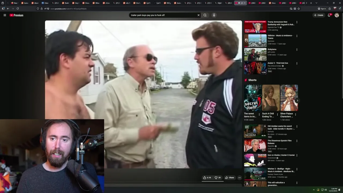Open Witcher 3 Skellige Night thumbnail

[x=255, y=174]
